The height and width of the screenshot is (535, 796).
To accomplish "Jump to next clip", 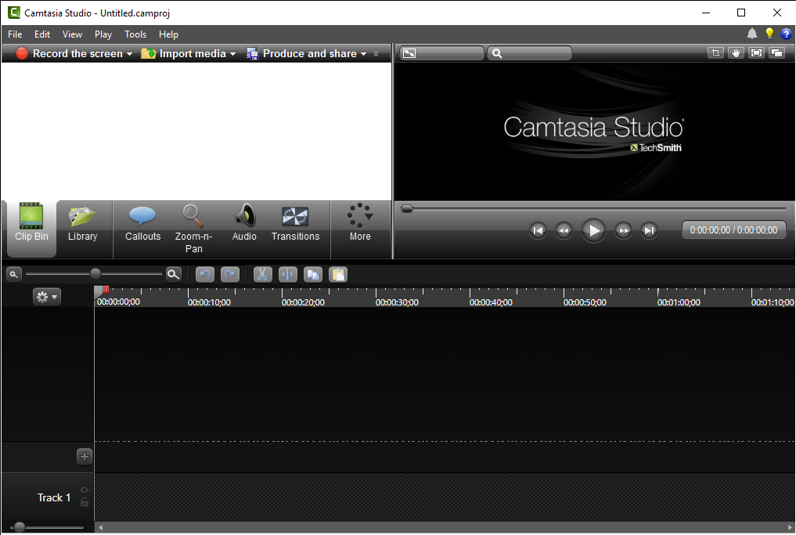I will [649, 230].
